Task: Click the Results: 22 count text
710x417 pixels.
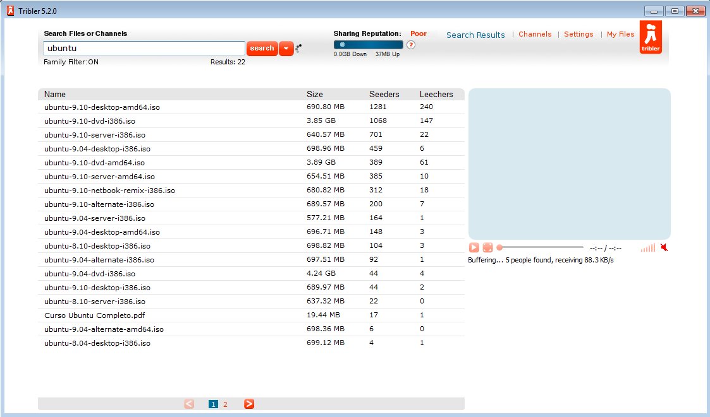Action: click(x=228, y=62)
